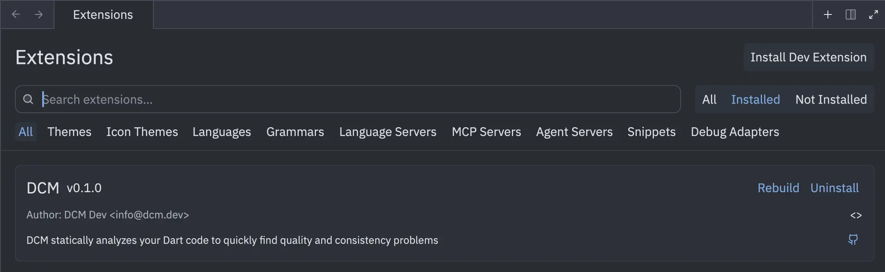Open DCM extension source code icon
The height and width of the screenshot is (272, 885).
(856, 215)
